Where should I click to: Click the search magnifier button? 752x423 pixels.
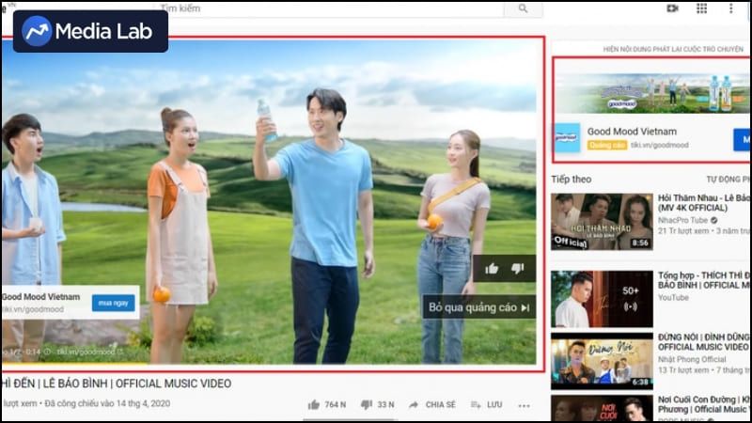[x=523, y=8]
